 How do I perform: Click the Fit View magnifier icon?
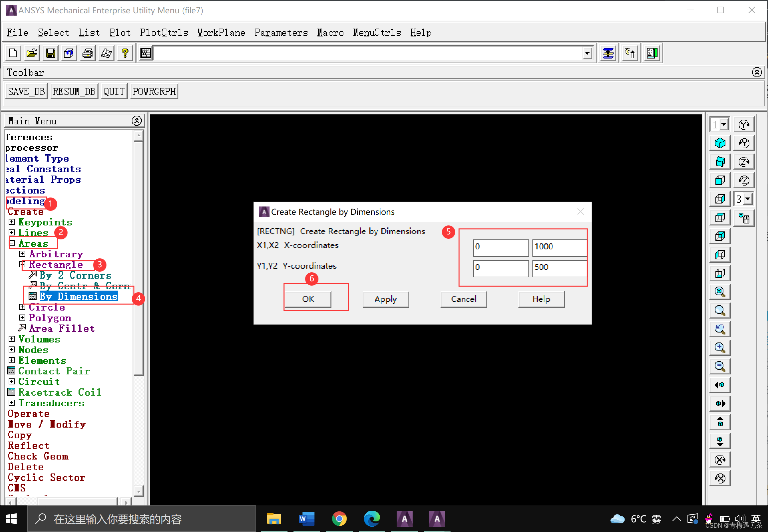(x=720, y=292)
